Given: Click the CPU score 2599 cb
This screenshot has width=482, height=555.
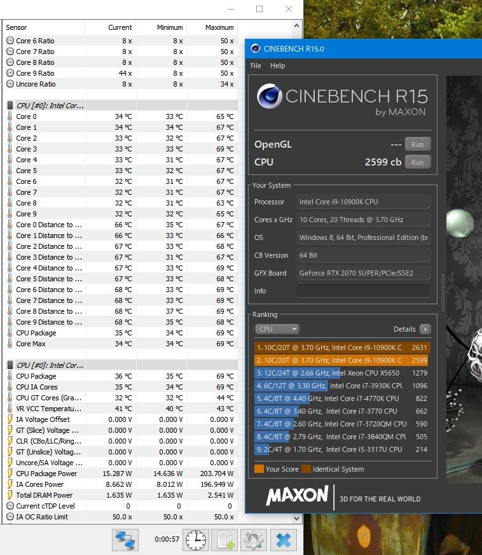Looking at the screenshot, I should point(383,162).
